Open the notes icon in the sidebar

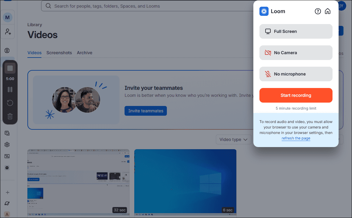pyautogui.click(x=7, y=133)
